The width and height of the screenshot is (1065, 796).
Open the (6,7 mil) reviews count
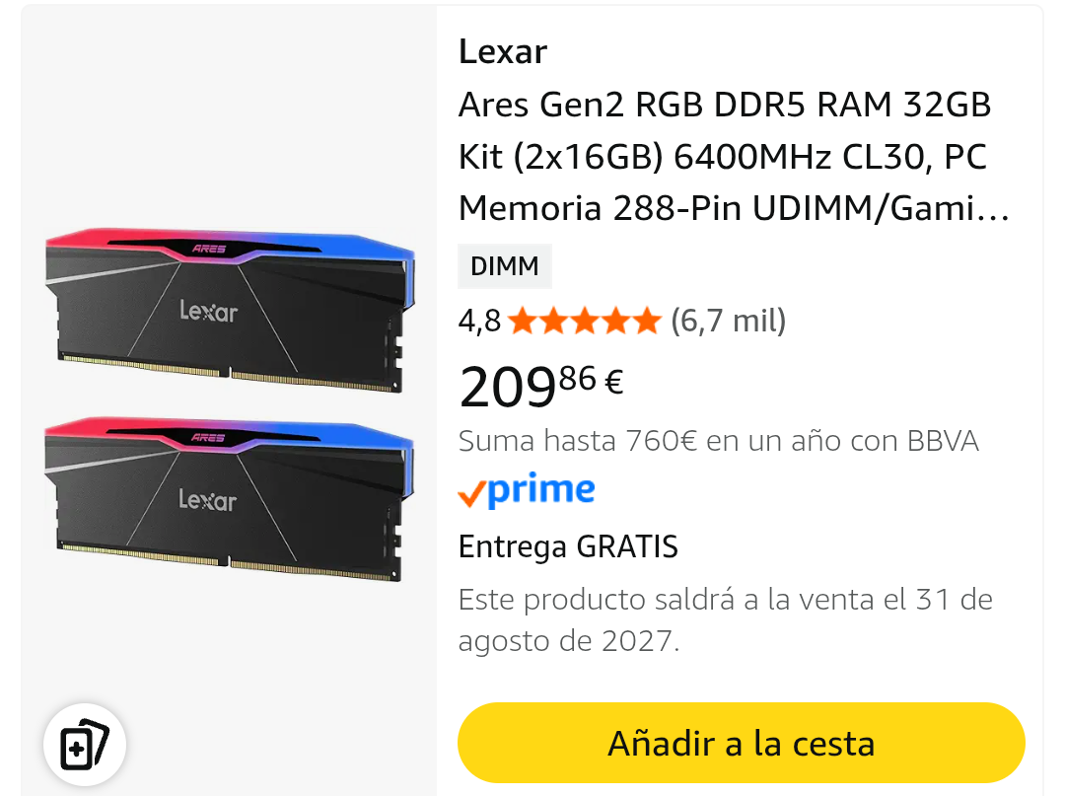(728, 321)
